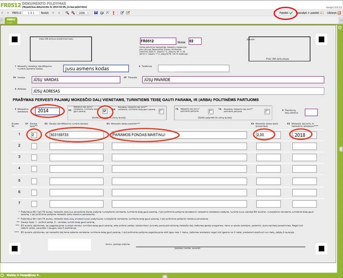Viewport: 343px width, 278px height.
Task: Click the first form edit icon in toolbar
Action: point(122,13)
